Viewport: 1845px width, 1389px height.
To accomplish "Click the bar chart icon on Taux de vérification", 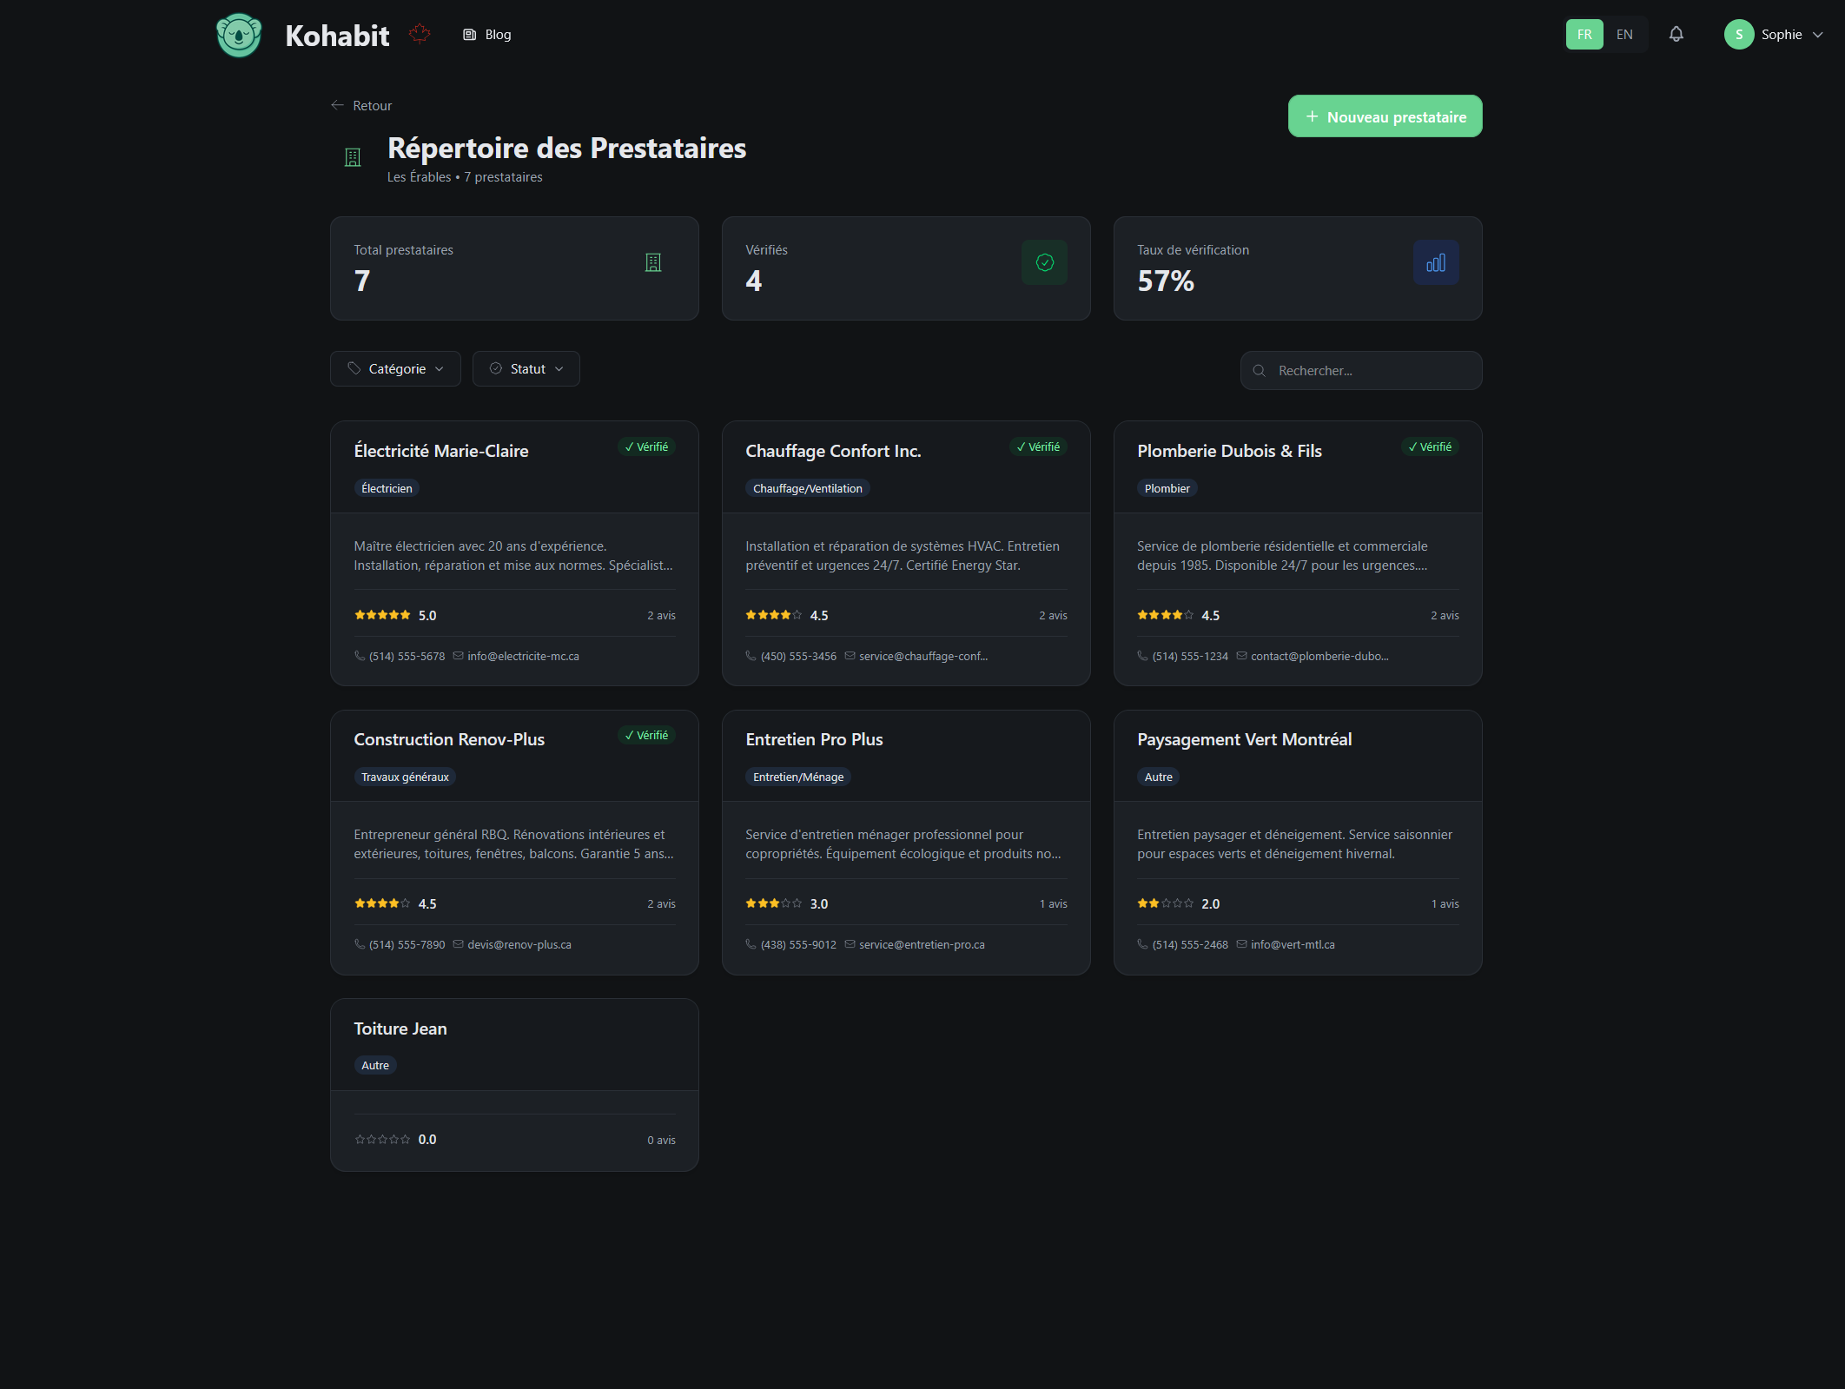I will (x=1436, y=261).
